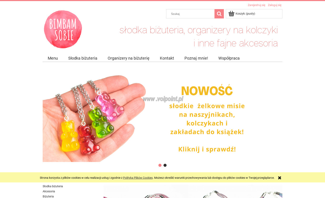Screen dimensions: 325x198
Task: Expand the Słodka biżuteria menu
Action: [x=83, y=58]
